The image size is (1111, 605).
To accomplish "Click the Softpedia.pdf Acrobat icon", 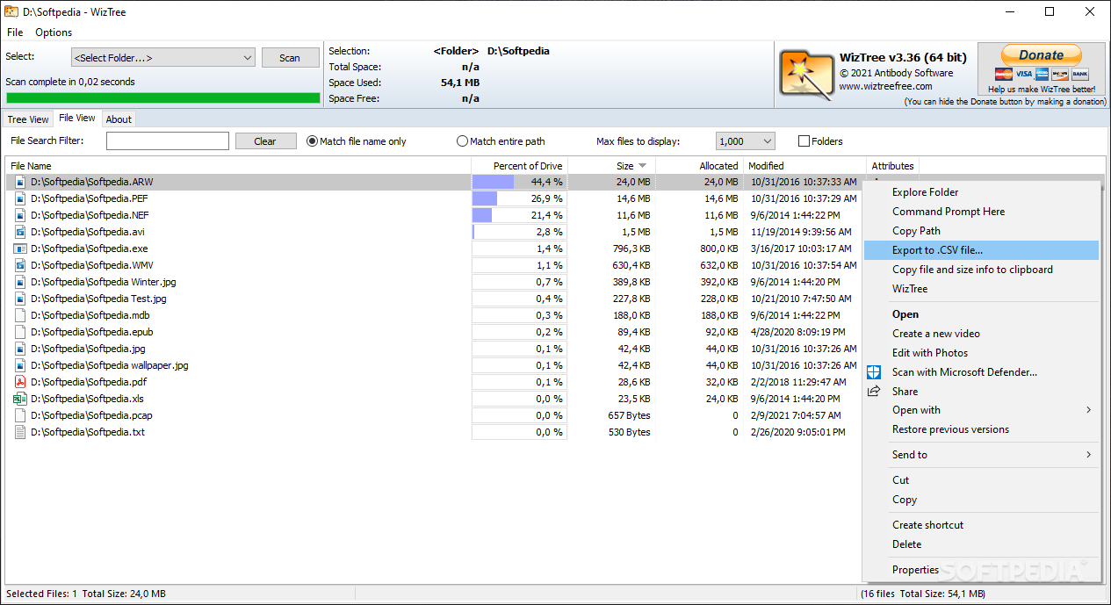I will tap(20, 383).
